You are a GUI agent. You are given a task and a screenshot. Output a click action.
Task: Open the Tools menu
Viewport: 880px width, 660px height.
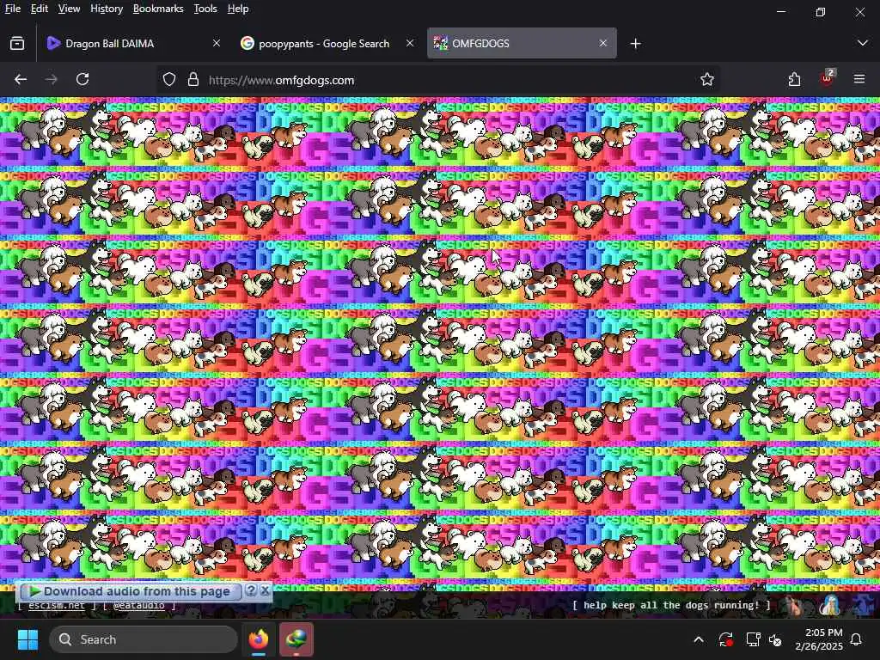tap(205, 9)
